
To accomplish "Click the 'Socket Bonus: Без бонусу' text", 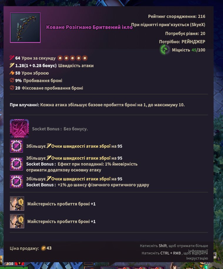I will click(x=60, y=129).
